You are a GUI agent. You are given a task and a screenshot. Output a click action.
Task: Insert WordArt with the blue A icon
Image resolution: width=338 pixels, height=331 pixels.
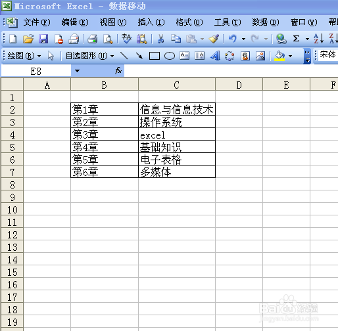215,56
